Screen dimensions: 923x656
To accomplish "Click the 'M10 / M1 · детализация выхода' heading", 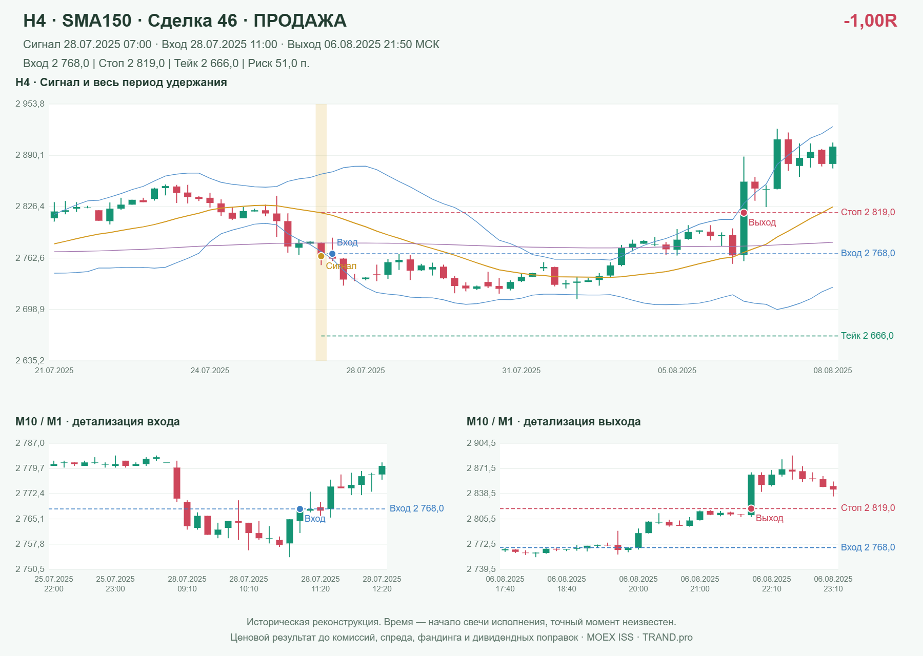I will click(x=554, y=422).
